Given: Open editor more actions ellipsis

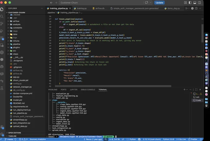Looking at the screenshot, I should pyautogui.click(x=200, y=8).
